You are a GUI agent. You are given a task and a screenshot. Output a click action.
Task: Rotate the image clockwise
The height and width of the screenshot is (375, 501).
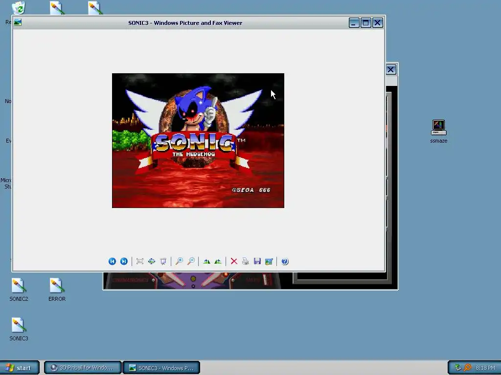point(206,262)
